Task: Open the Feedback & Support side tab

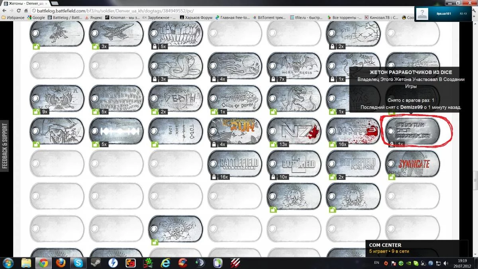Action: (5, 146)
